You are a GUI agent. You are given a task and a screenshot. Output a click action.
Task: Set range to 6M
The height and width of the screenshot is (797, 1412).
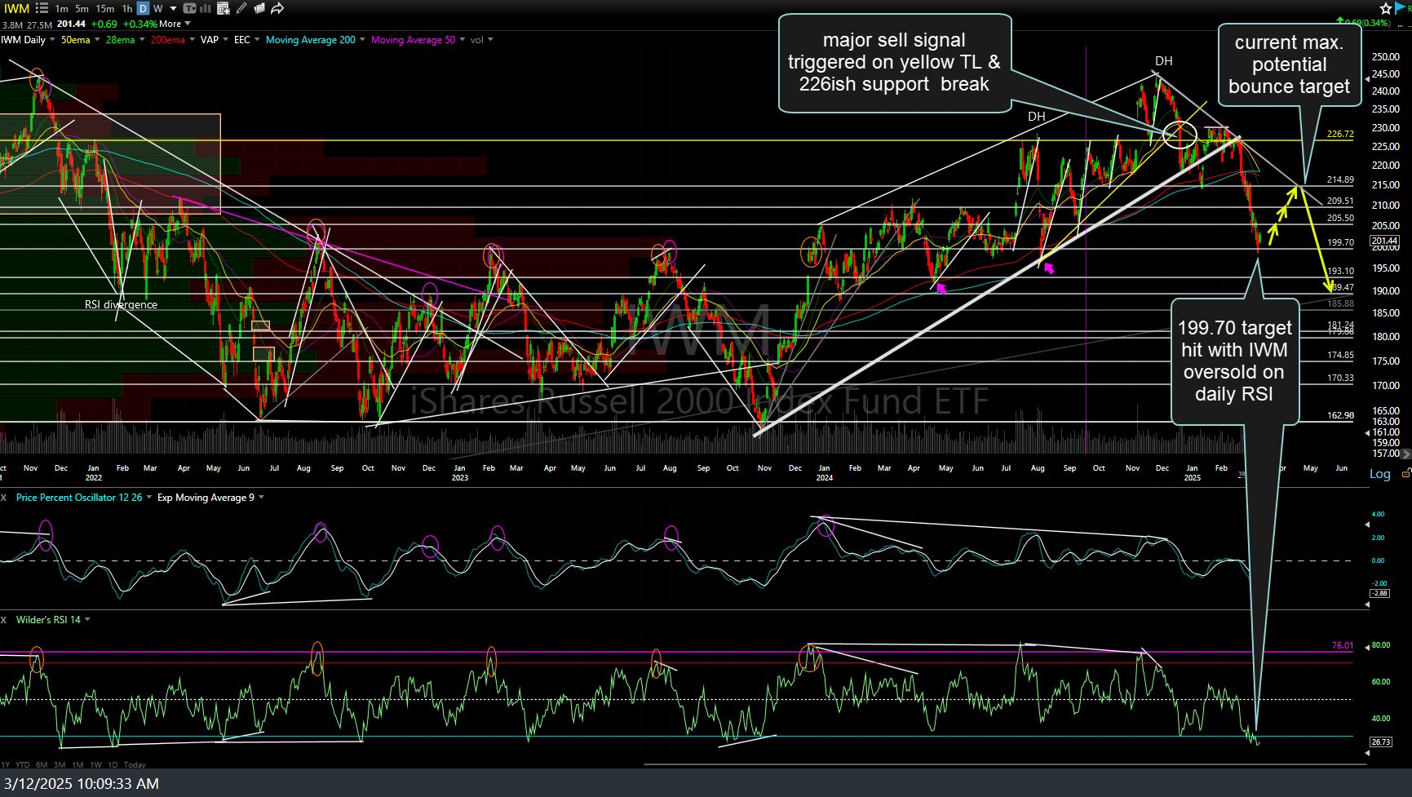click(x=41, y=764)
